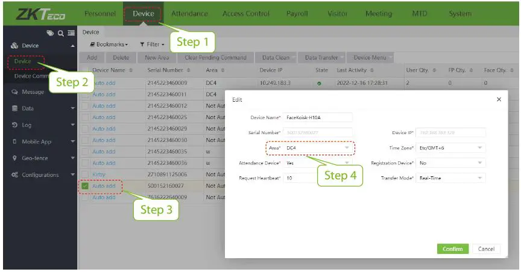Click the Mobile App phone icon
521x272 pixels.
(x=14, y=141)
